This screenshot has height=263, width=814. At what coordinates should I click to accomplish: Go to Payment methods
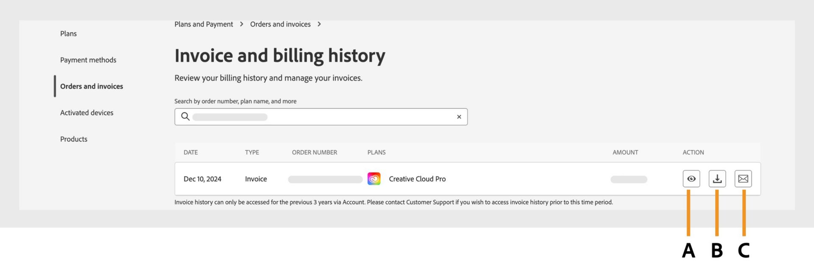point(88,60)
